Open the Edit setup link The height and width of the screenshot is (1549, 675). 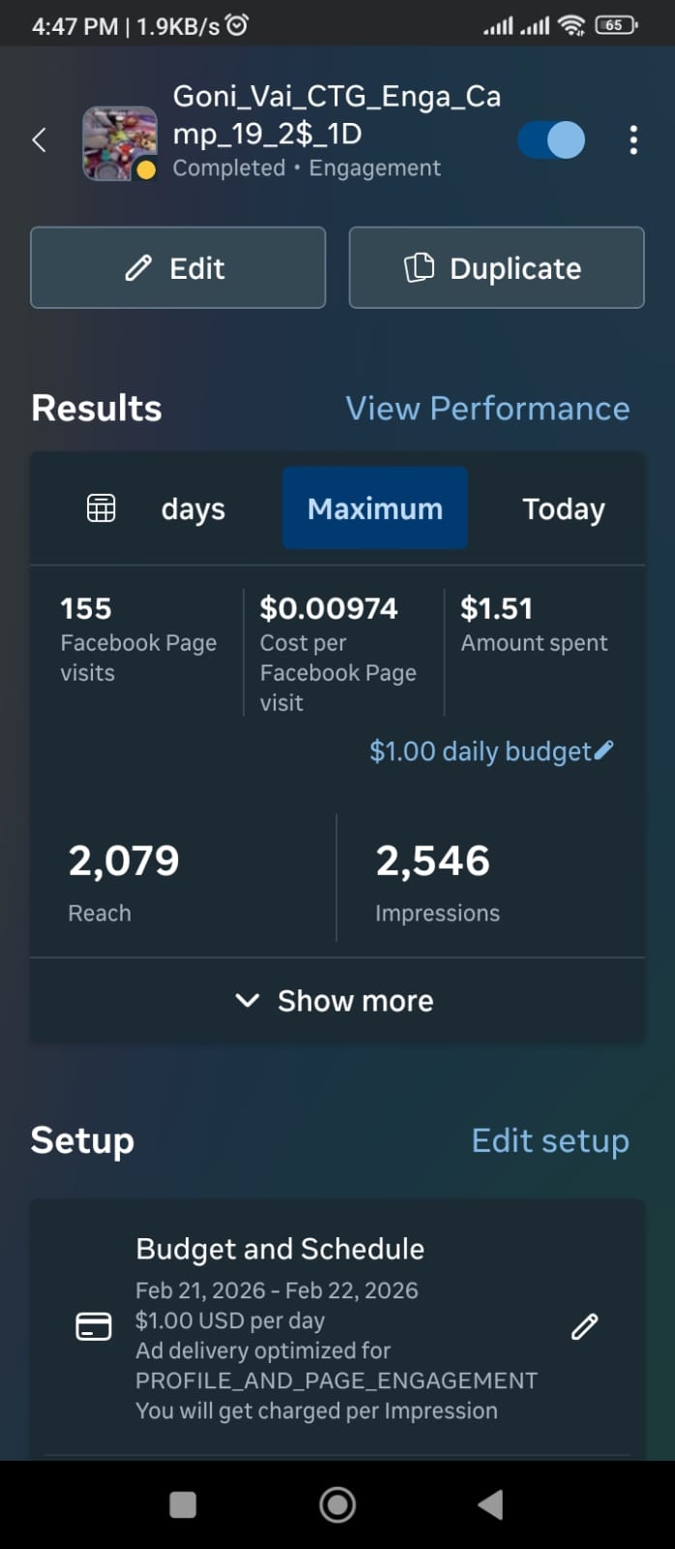549,1141
